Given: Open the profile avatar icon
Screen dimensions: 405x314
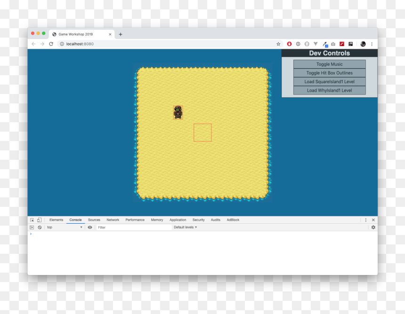Looking at the screenshot, I should [363, 44].
